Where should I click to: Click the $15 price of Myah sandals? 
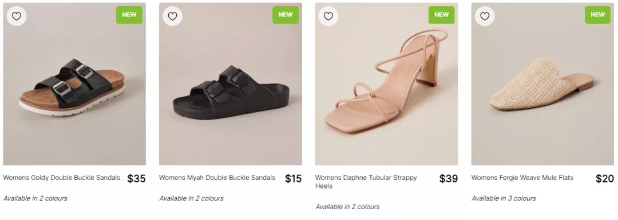293,179
